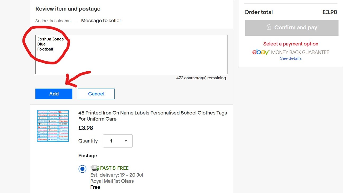Click the eBay logo near Money Back Guarantee

(261, 52)
